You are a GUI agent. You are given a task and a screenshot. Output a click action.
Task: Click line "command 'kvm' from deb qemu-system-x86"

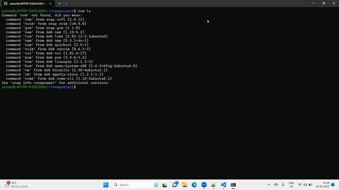point(72,66)
